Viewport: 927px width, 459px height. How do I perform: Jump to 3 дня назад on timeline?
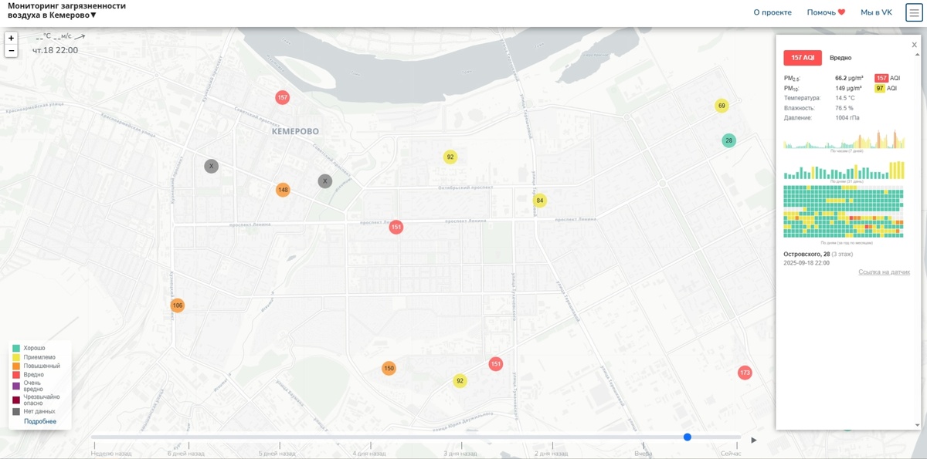462,454
